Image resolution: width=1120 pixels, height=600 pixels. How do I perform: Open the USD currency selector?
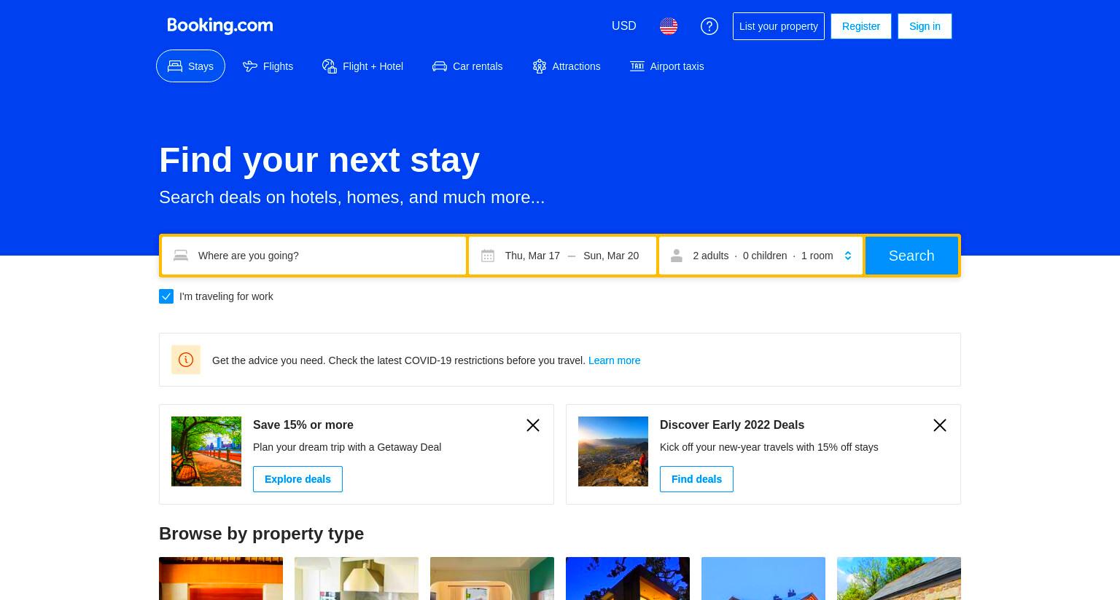point(624,26)
